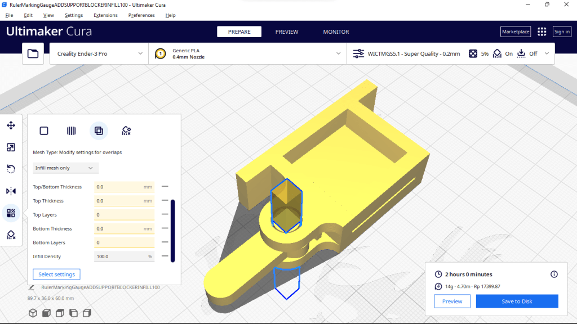Switch to right side view
The width and height of the screenshot is (577, 324).
pyautogui.click(x=87, y=313)
